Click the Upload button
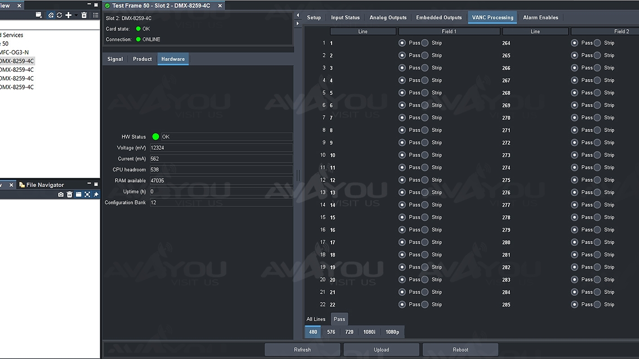 [x=381, y=350]
